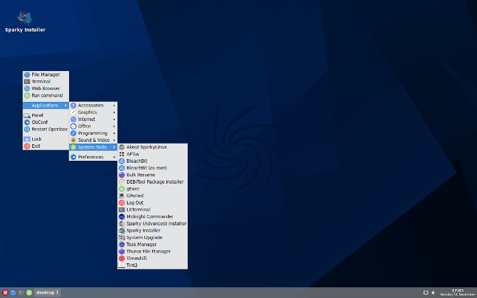Expand the Internet submenu
The height and width of the screenshot is (298, 477).
point(93,120)
